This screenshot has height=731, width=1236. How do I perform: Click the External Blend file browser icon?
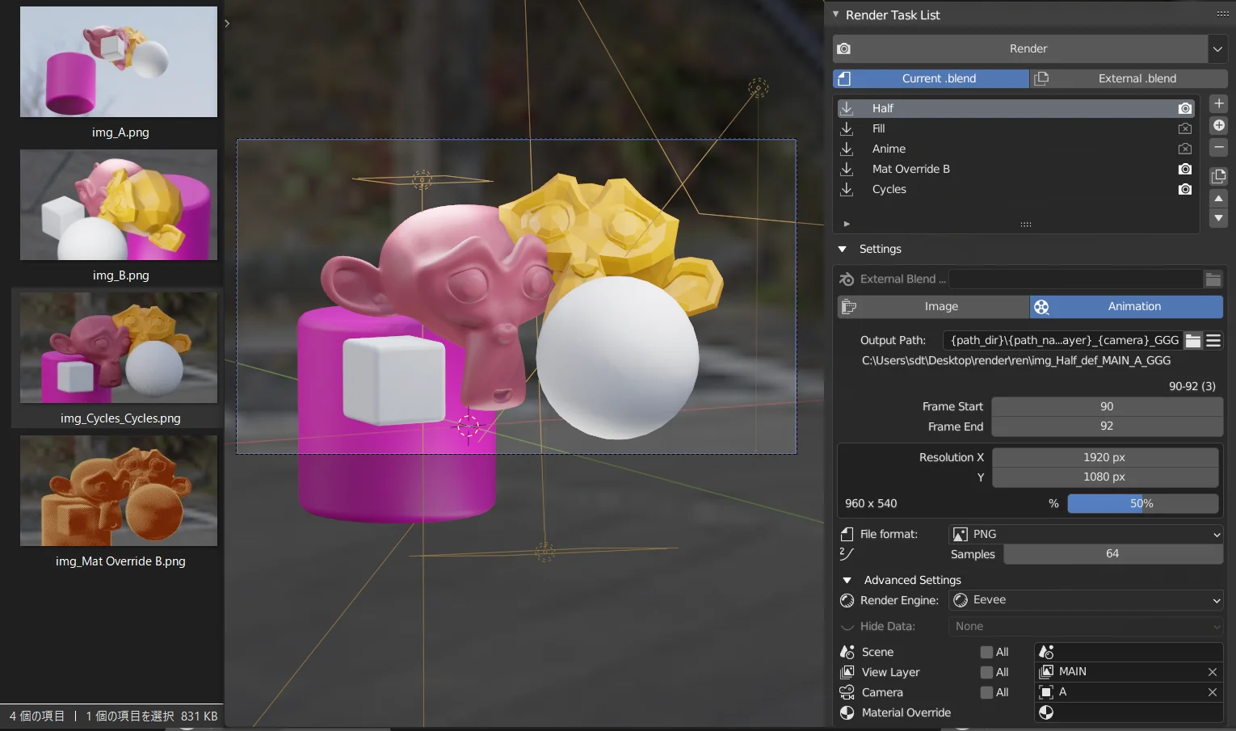click(x=1213, y=278)
